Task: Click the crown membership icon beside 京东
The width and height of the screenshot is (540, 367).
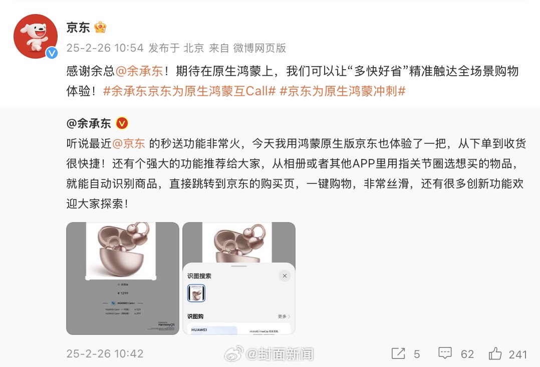Action: pyautogui.click(x=100, y=27)
